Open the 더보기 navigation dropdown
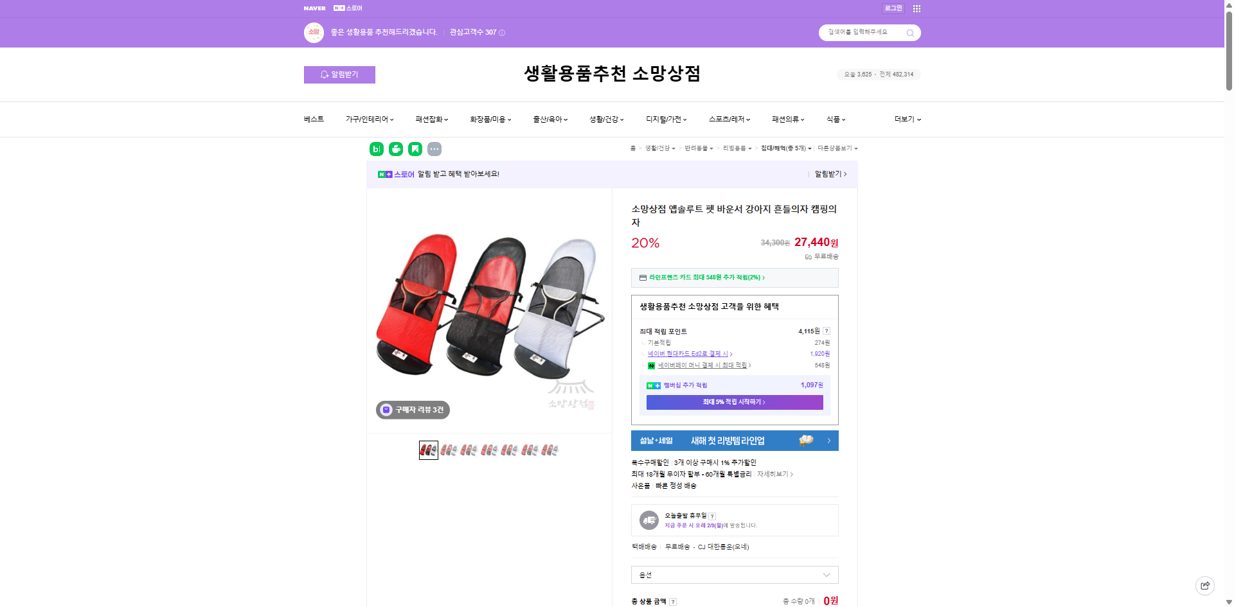The width and height of the screenshot is (1234, 607). [906, 119]
